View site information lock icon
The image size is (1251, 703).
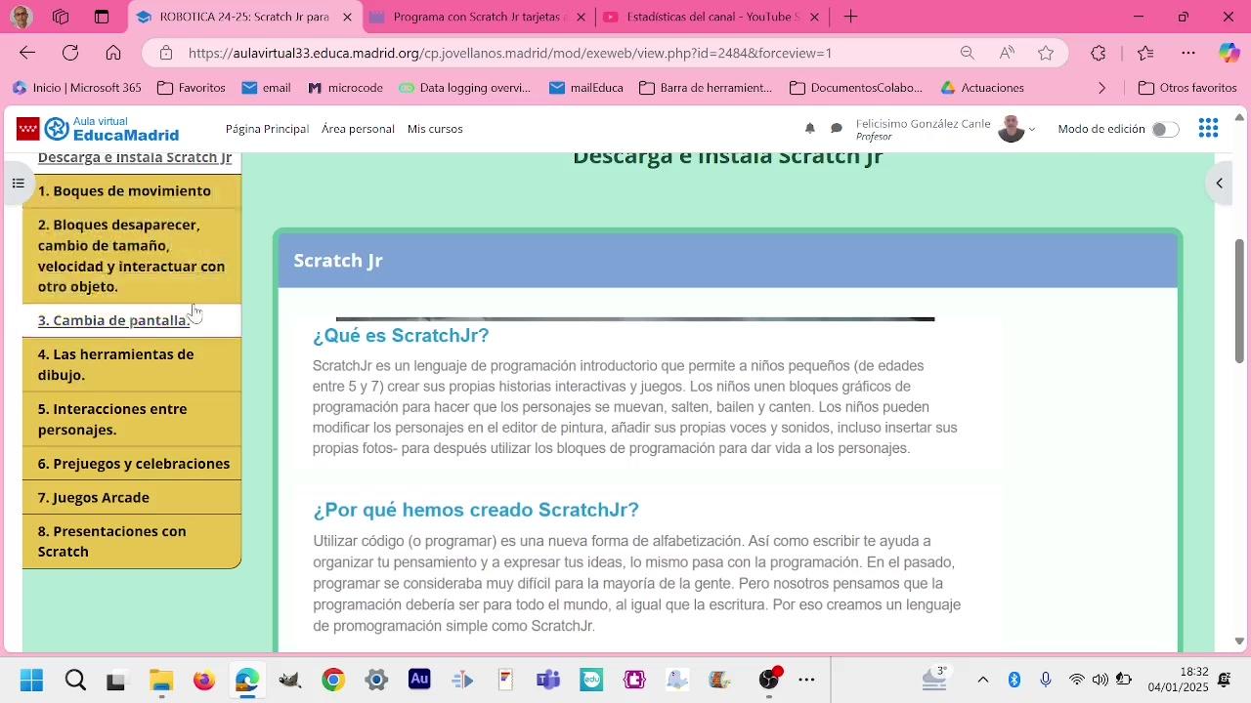[x=166, y=54]
